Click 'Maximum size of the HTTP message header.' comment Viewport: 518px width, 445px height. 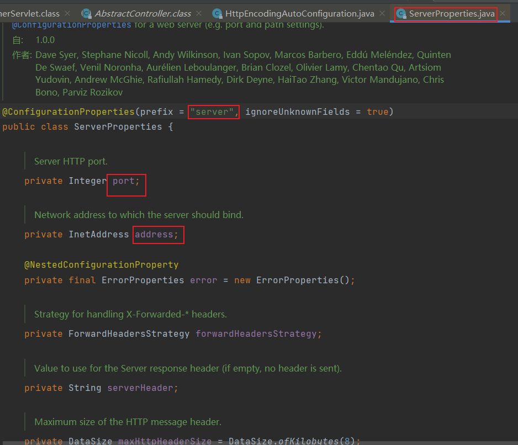(x=128, y=422)
